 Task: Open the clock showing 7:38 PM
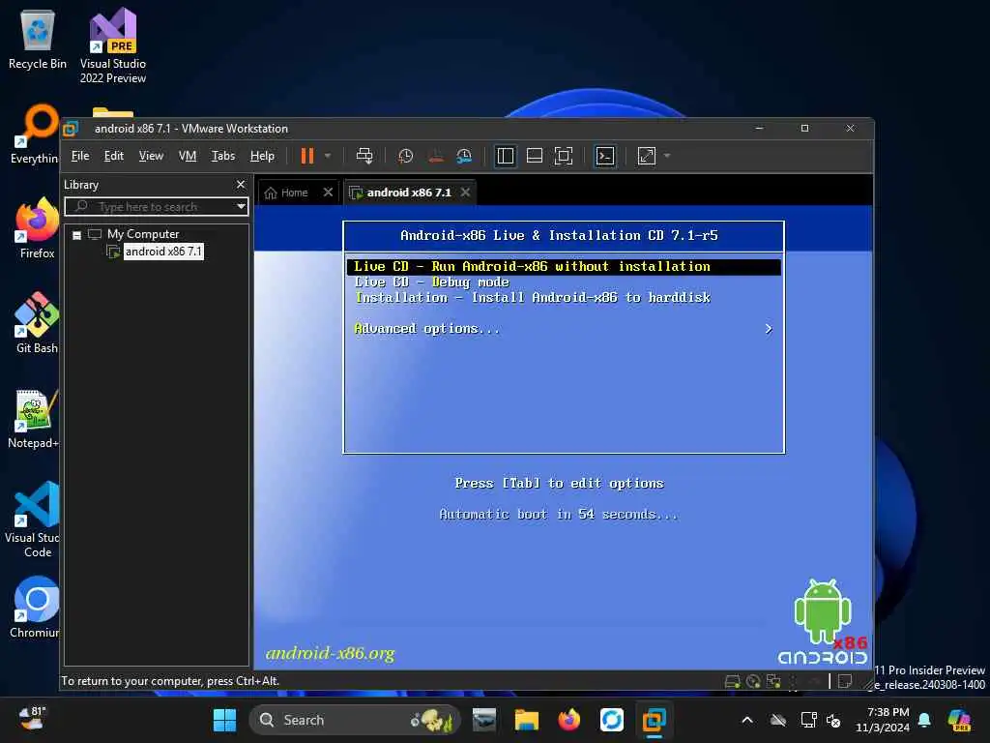883,720
